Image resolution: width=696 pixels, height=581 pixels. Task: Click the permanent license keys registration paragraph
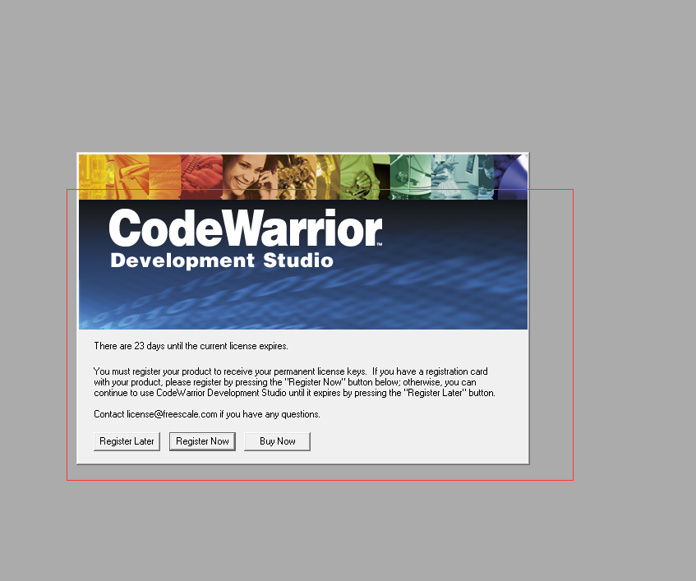294,382
